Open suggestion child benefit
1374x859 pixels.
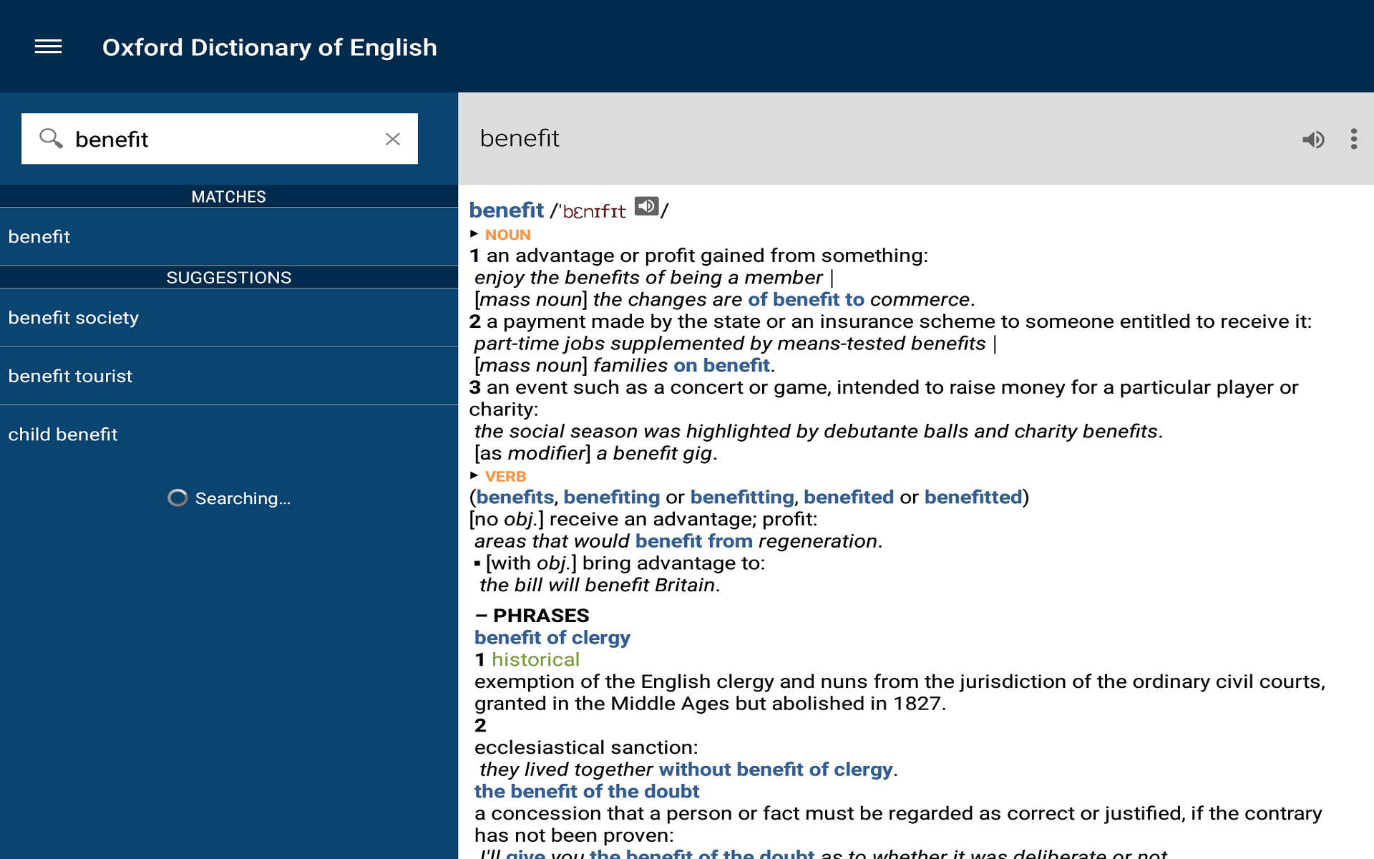point(229,435)
